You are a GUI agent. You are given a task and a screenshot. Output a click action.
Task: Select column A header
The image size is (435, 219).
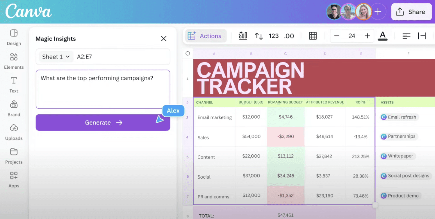click(214, 54)
